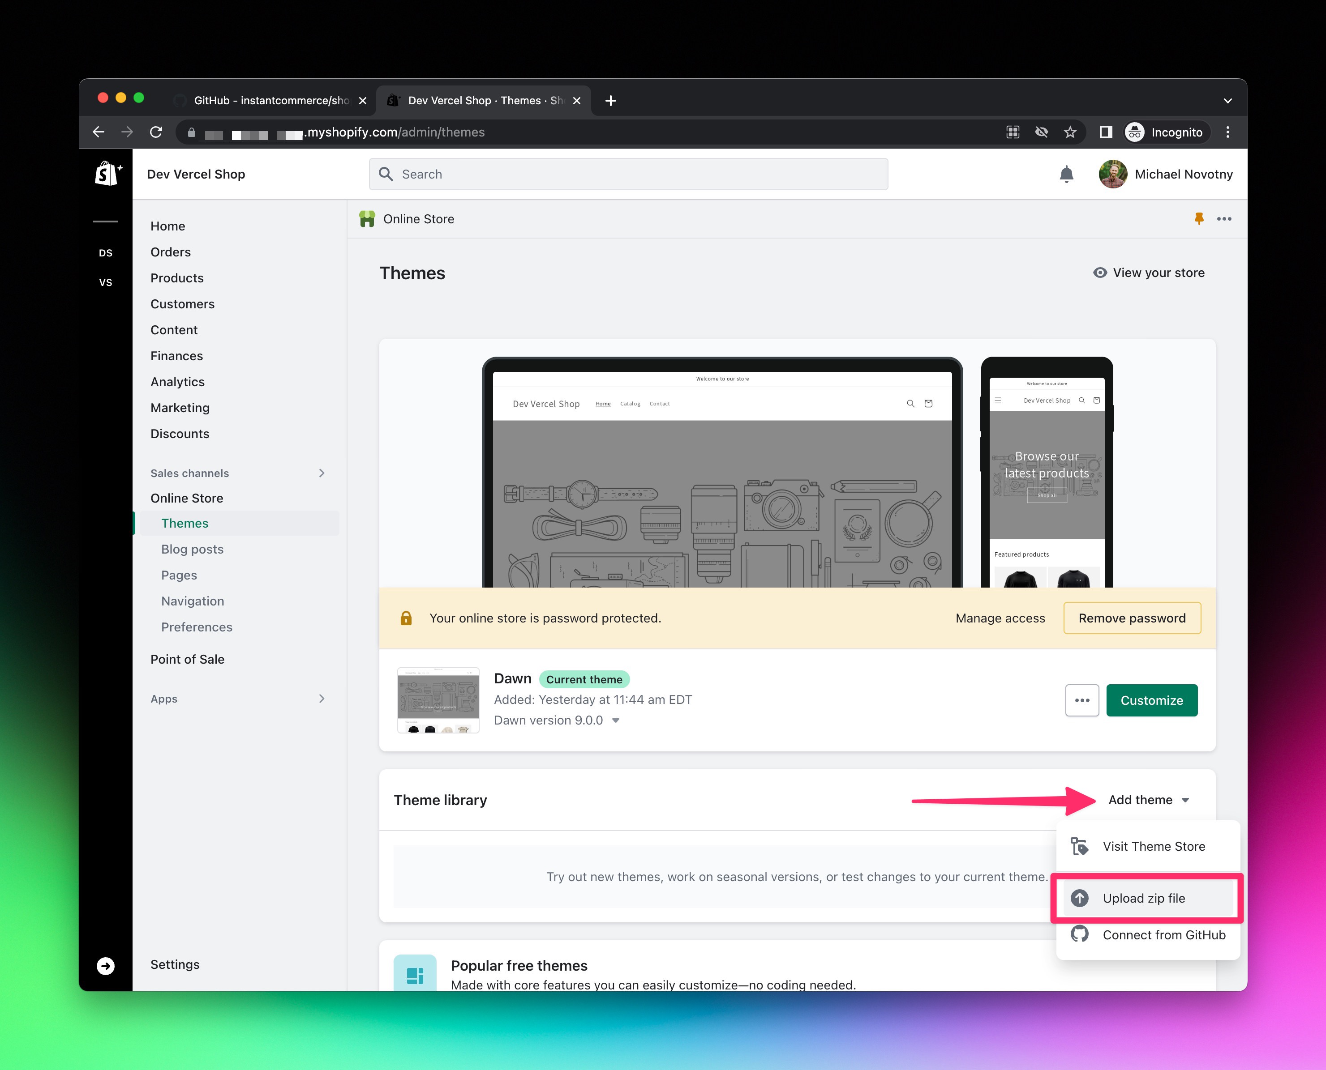Open Preferences under Online Store

tap(197, 627)
